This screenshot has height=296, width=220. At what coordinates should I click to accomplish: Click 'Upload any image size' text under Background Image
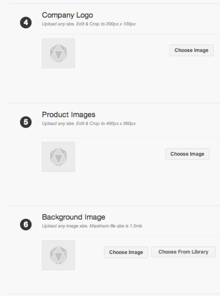point(65,226)
